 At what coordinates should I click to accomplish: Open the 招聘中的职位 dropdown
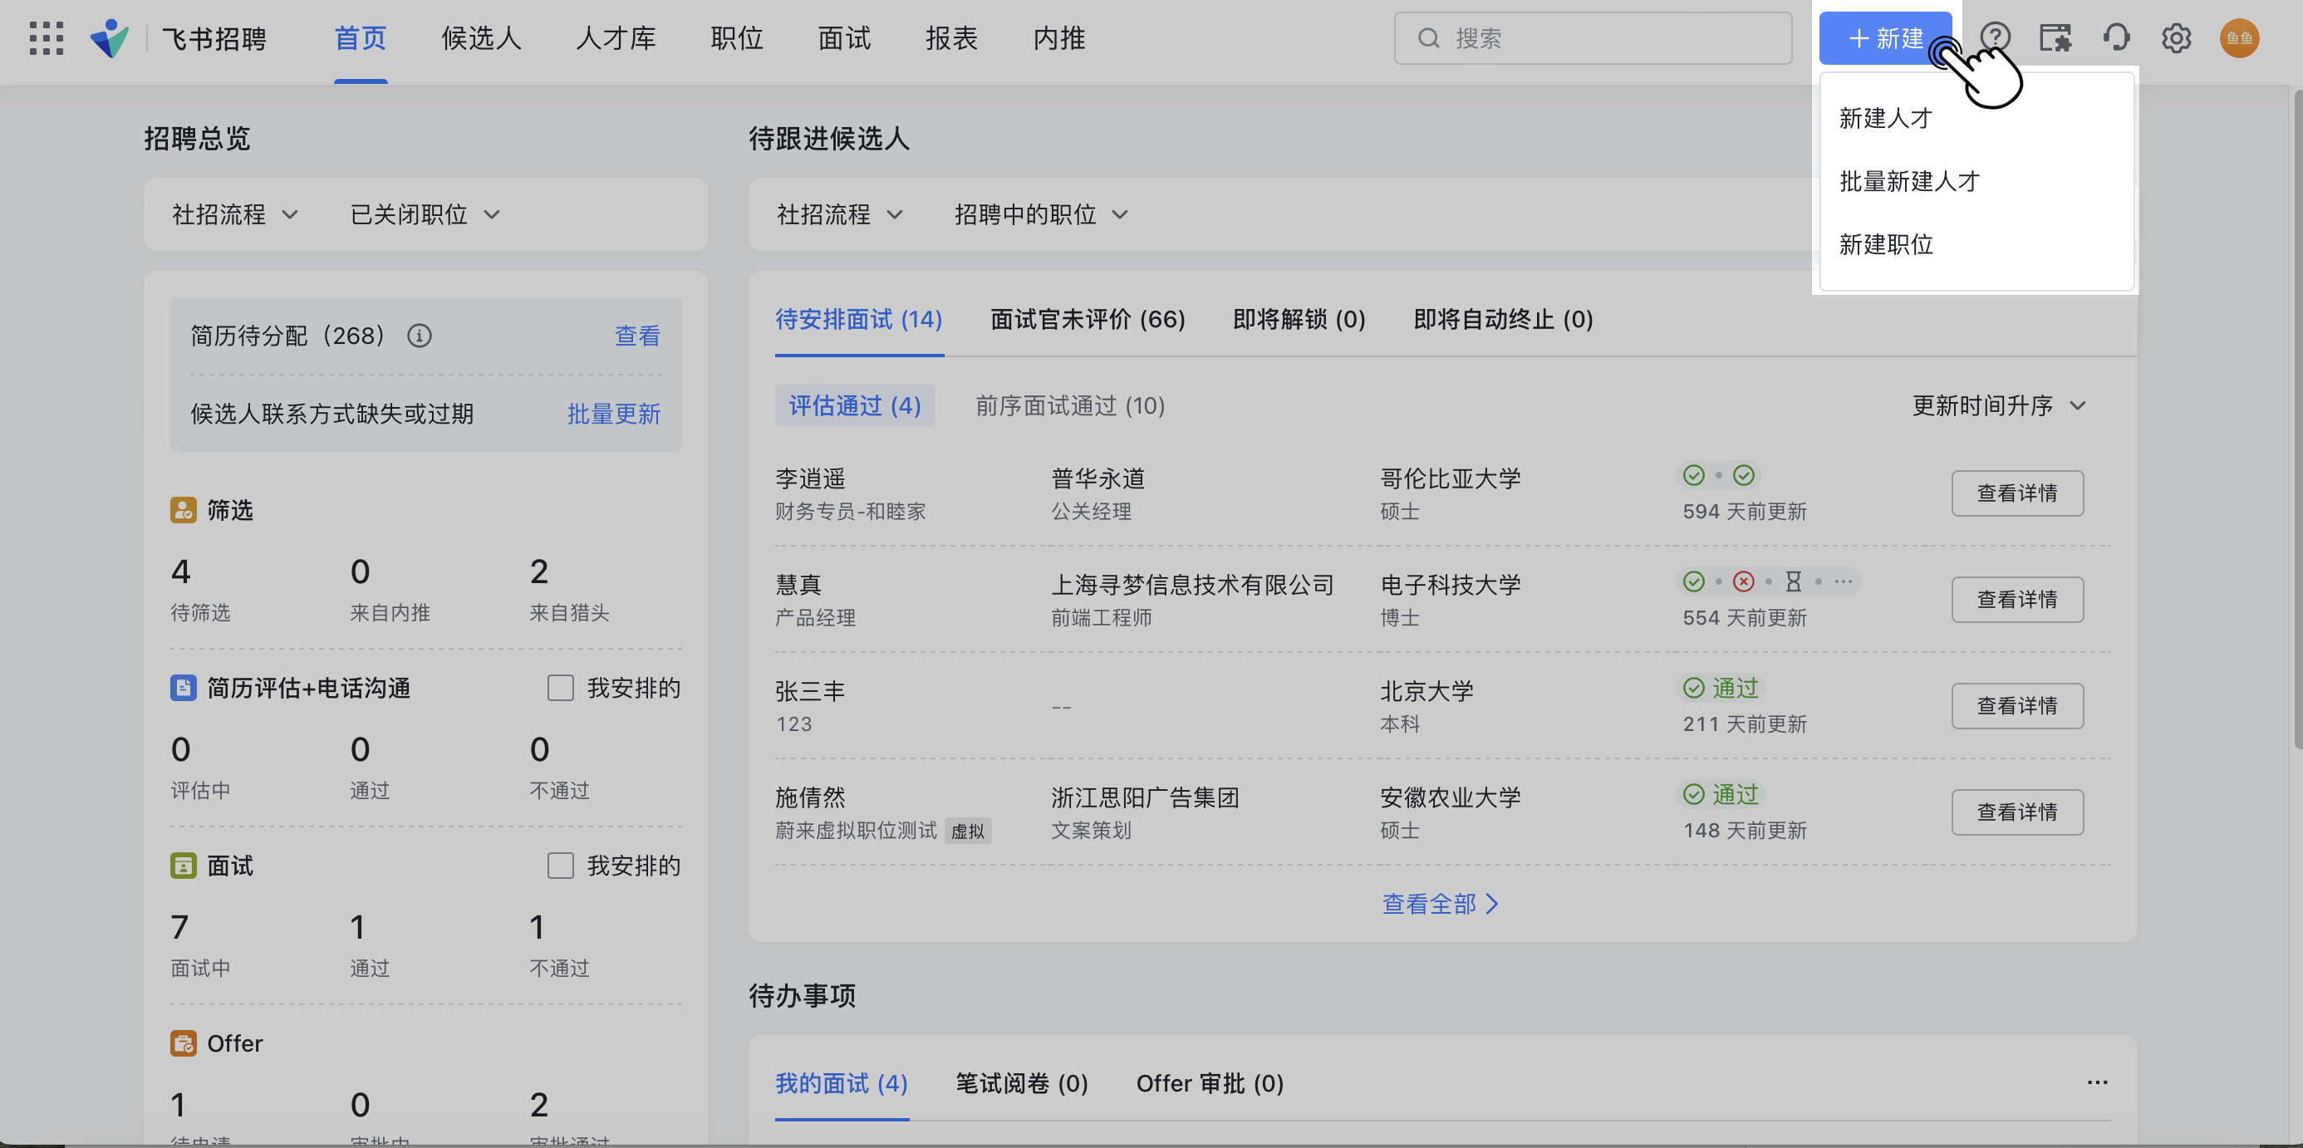point(1039,214)
